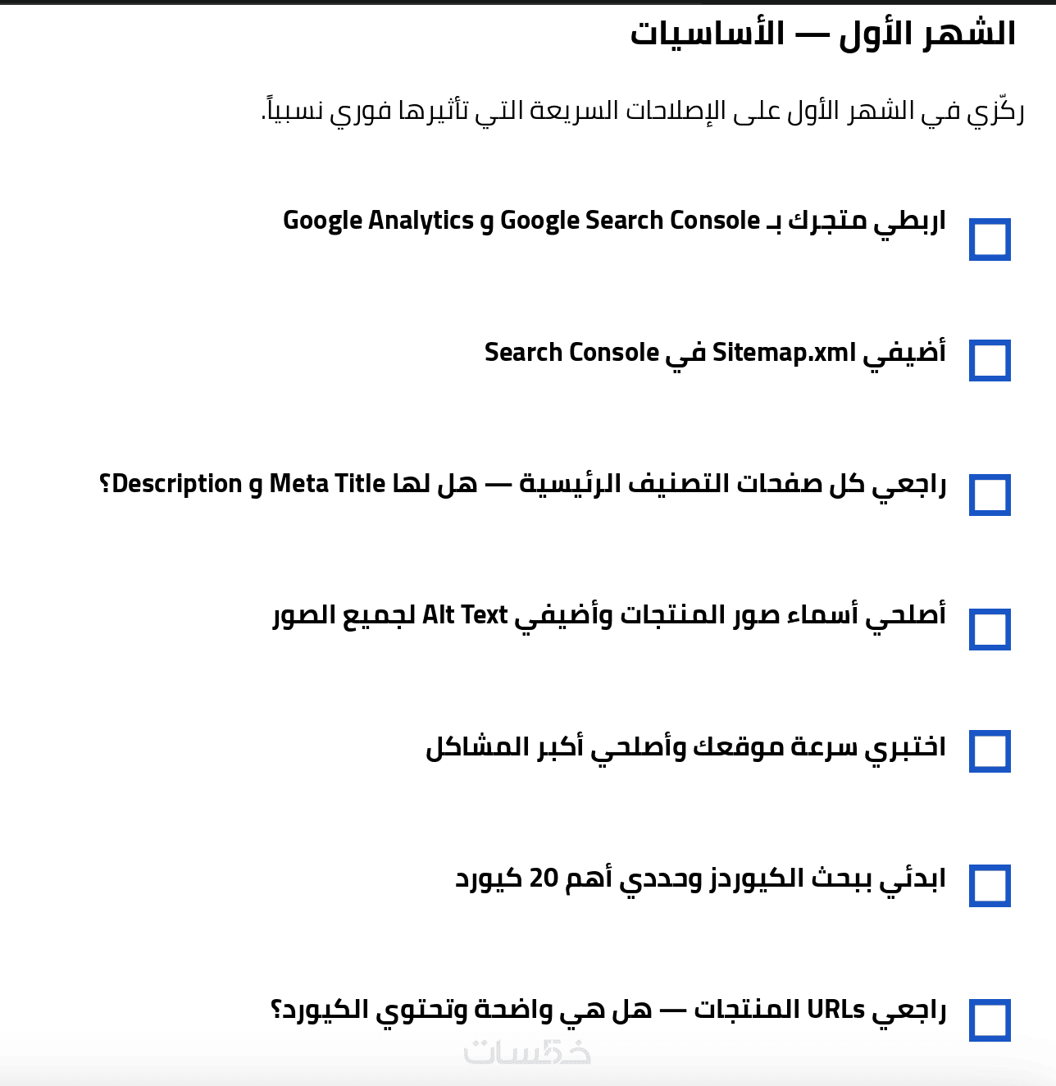Check the site speed test checkbox
The height and width of the screenshot is (1086, 1056).
pyautogui.click(x=990, y=751)
